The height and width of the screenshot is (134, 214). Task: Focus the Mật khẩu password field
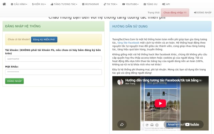[53, 72]
